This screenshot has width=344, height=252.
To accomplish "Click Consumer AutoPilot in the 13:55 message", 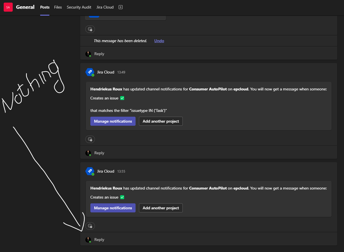I will tap(208, 188).
